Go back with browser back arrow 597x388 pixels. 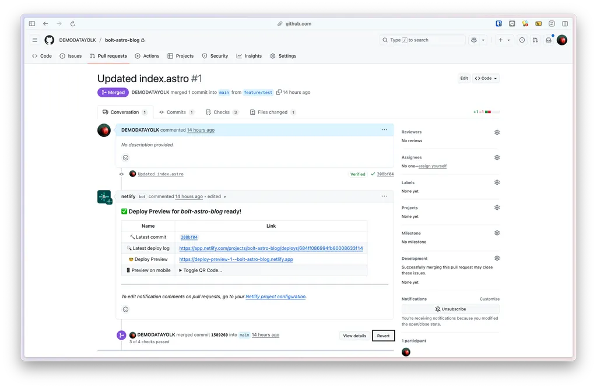[45, 23]
